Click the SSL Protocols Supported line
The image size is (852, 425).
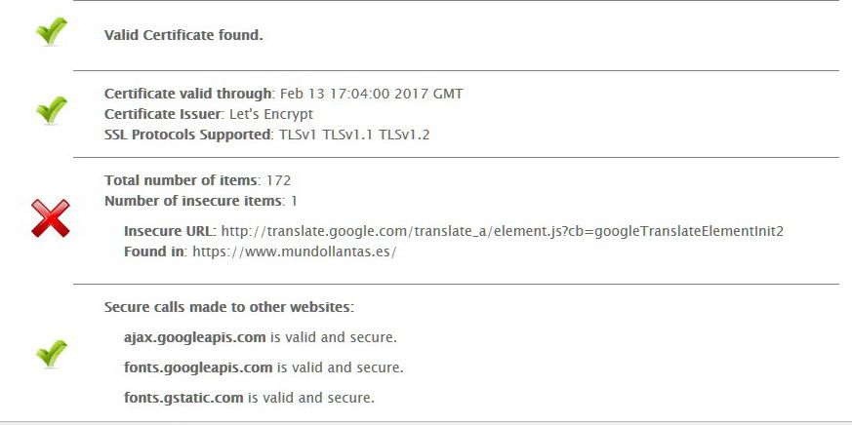coord(266,135)
